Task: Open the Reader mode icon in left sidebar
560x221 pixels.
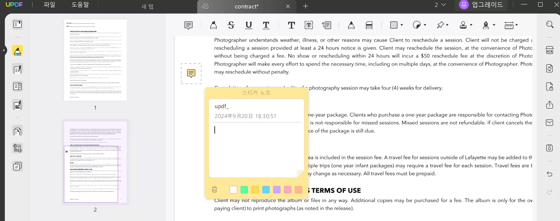Action: point(17,24)
